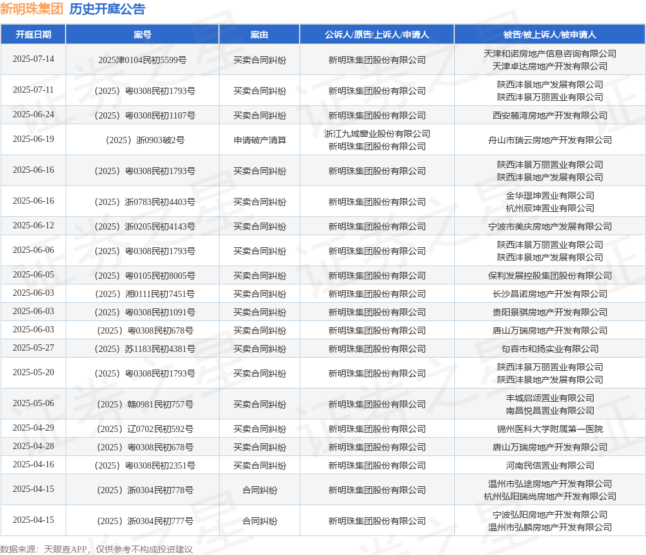Click the 申请破产清算 case cause
This screenshot has width=646, height=555.
pos(259,140)
